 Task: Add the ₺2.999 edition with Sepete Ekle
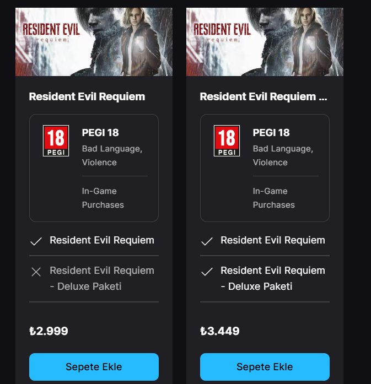[94, 367]
